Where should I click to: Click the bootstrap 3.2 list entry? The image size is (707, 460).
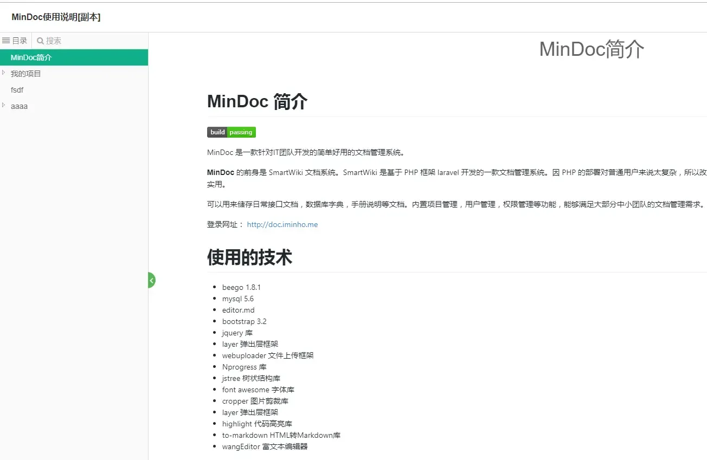[244, 321]
